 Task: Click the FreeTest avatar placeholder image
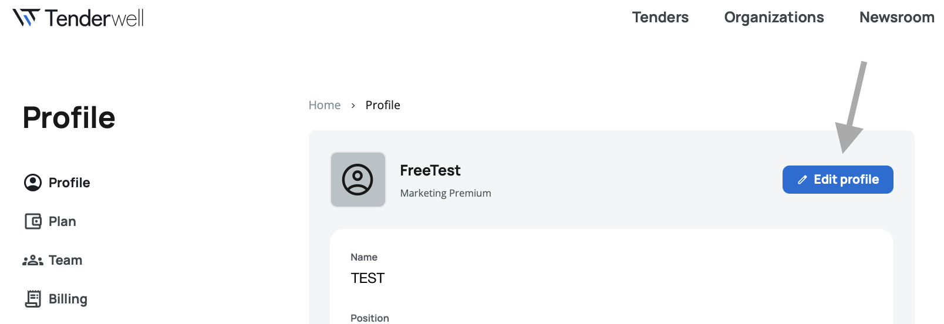click(x=358, y=180)
